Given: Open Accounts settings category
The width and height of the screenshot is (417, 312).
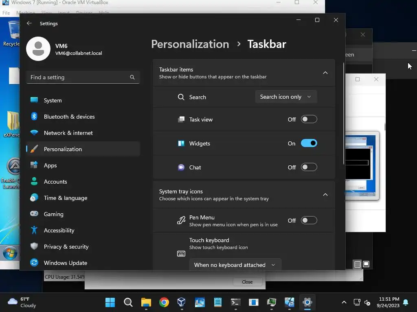Looking at the screenshot, I should point(83,182).
